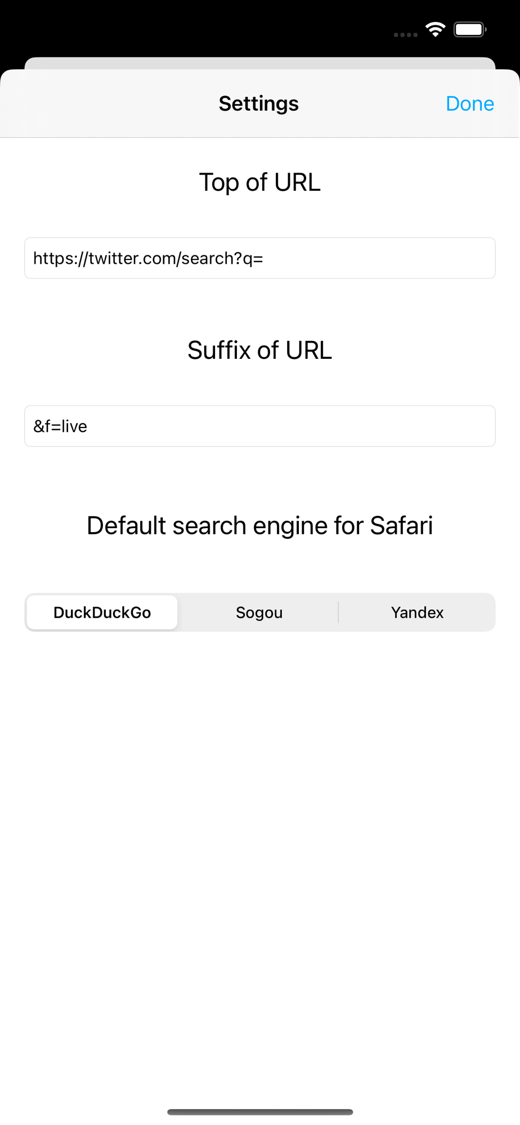Tap the divider between Sogou and Yandex
The width and height of the screenshot is (520, 1125).
[338, 612]
